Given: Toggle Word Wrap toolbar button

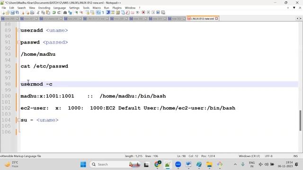Looking at the screenshot, I should click(98, 13).
